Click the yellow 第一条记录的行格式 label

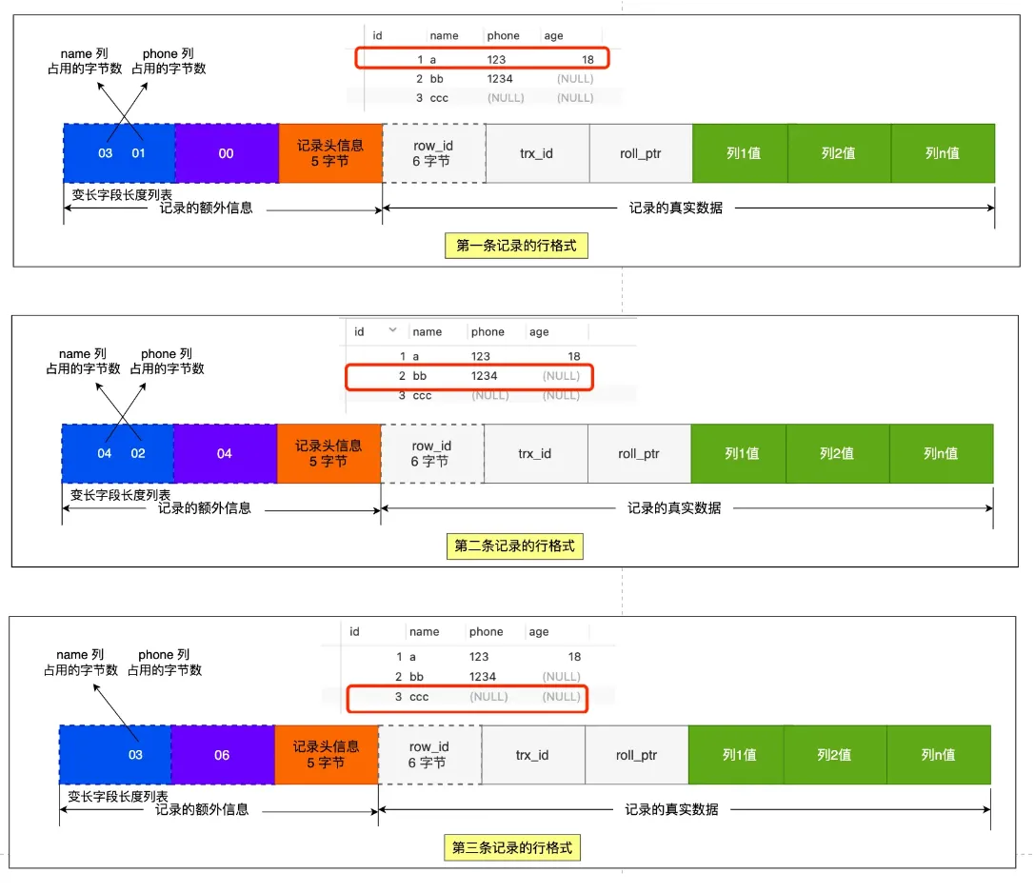point(516,246)
